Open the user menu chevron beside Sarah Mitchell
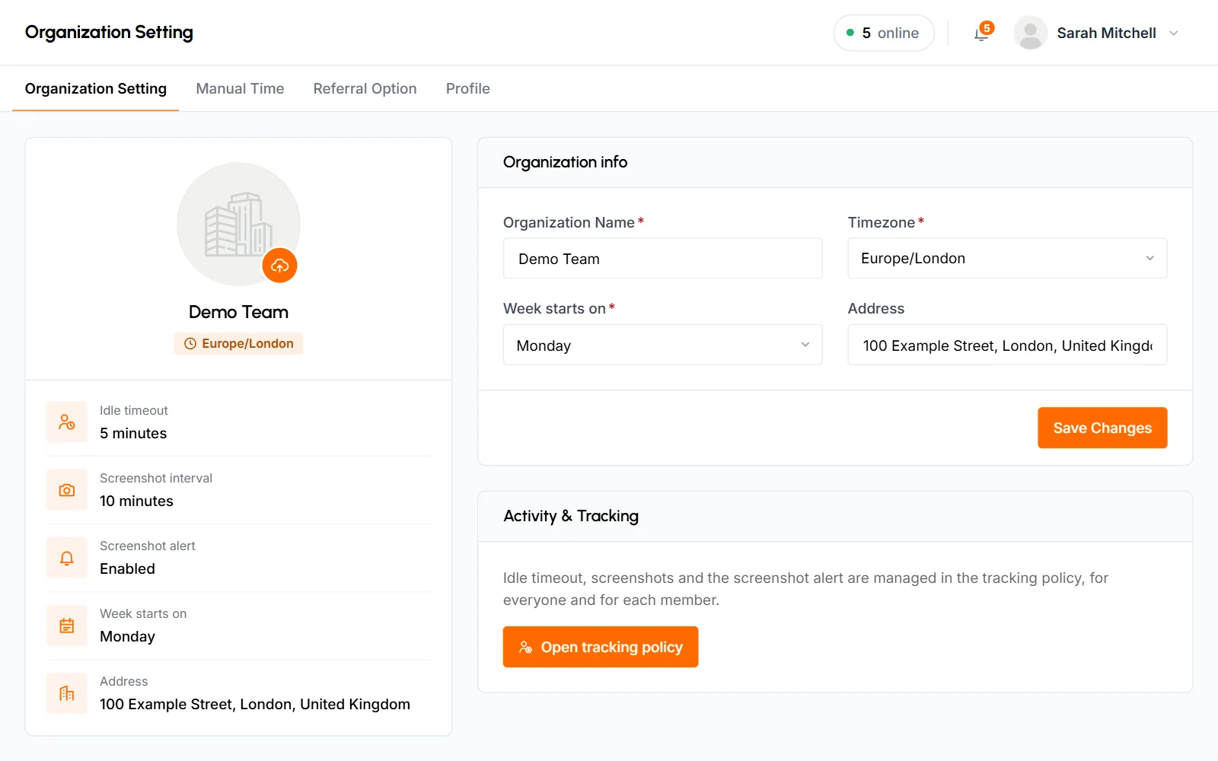1218x761 pixels. coord(1174,33)
